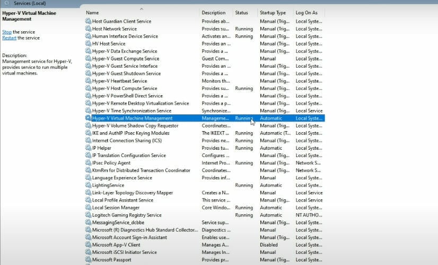This screenshot has height=265, width=438.
Task: Click the gear icon for Host Network Service
Action: [x=88, y=29]
